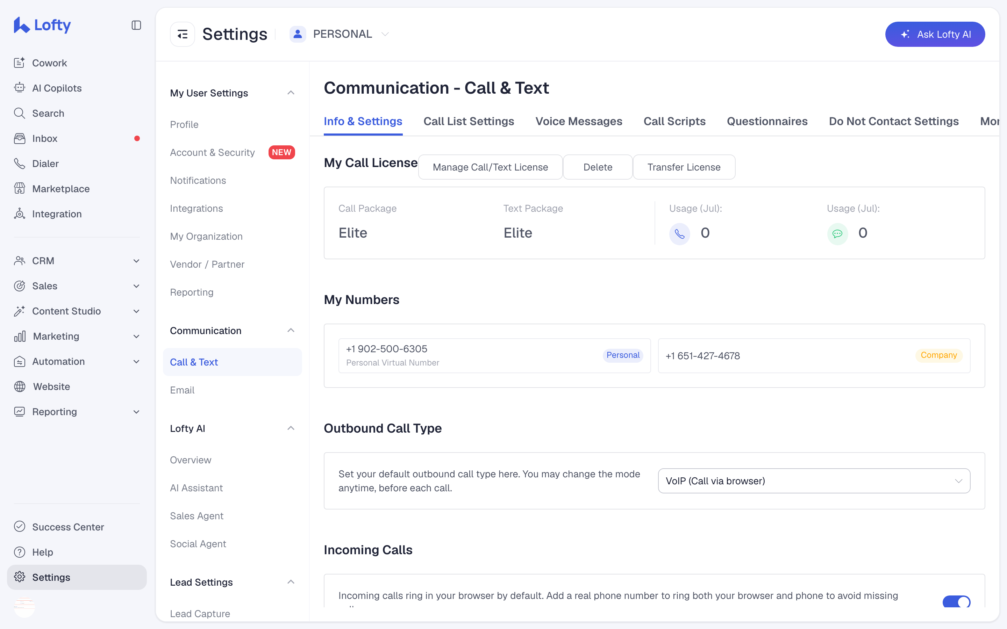Collapse My User Settings section
The image size is (1007, 629).
tap(291, 92)
